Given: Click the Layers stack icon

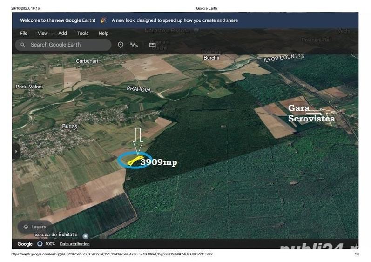Looking at the screenshot, I should pos(26,227).
